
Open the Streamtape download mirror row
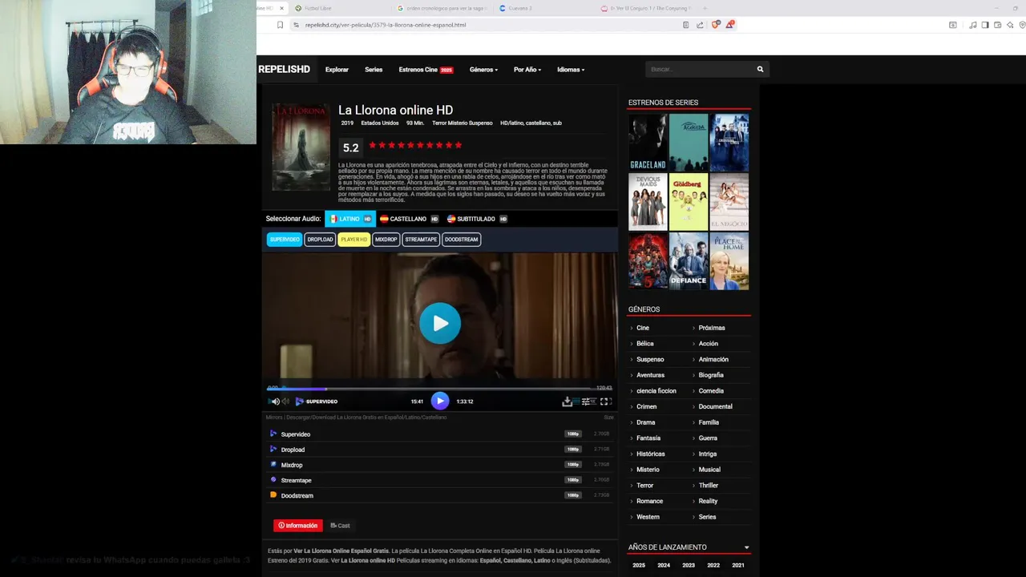coord(439,480)
